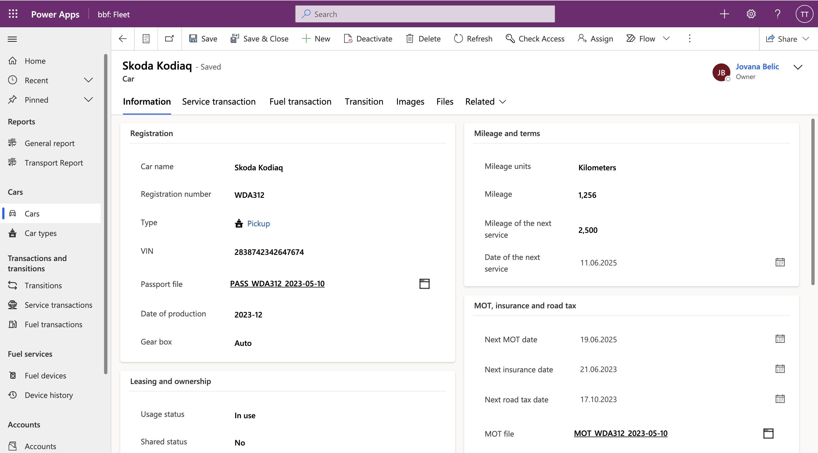Click the back arrow in command bar
The height and width of the screenshot is (453, 818).
point(123,39)
